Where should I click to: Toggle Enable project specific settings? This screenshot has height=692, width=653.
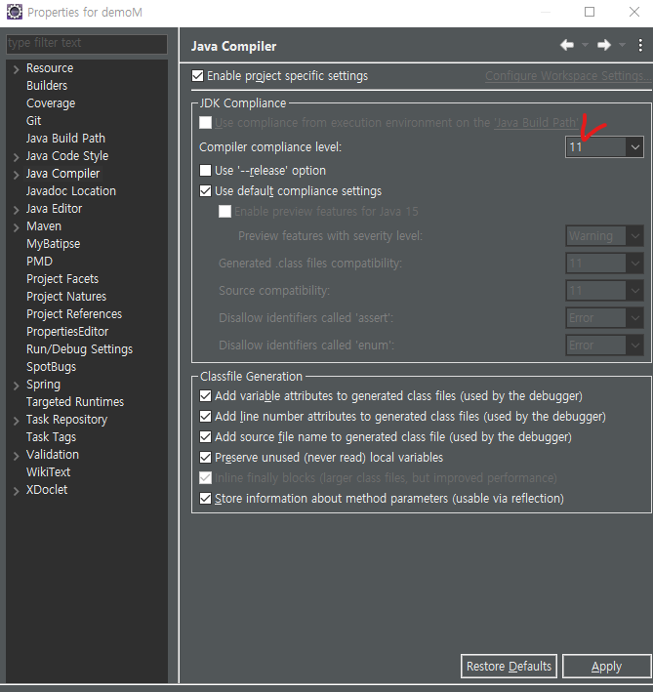(198, 76)
